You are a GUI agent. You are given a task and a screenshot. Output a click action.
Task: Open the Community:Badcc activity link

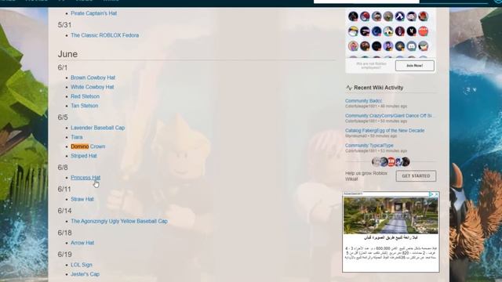[363, 101]
